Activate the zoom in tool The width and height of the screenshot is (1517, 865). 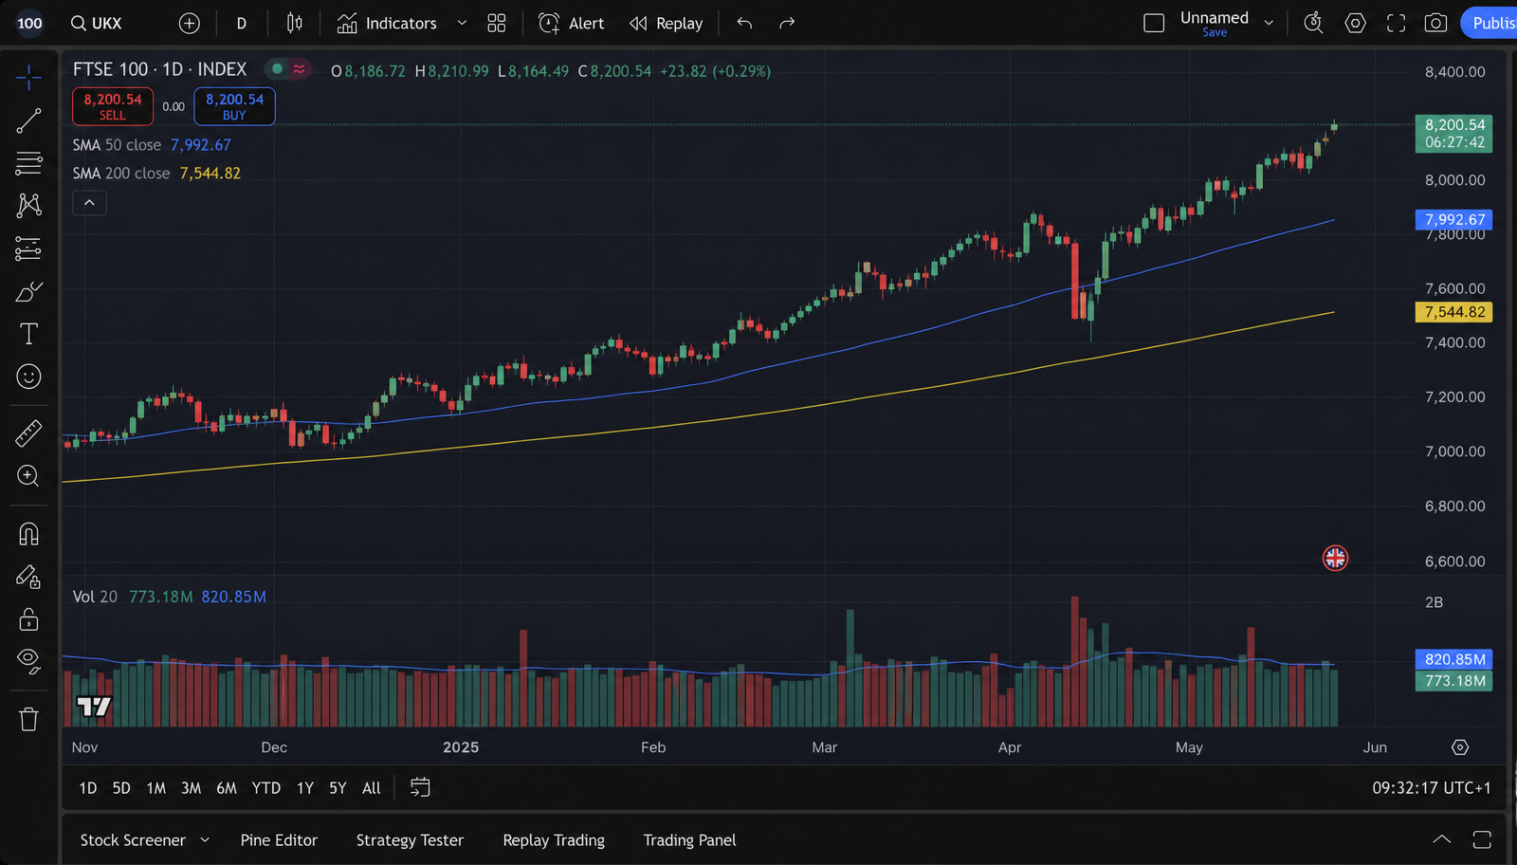(x=28, y=476)
